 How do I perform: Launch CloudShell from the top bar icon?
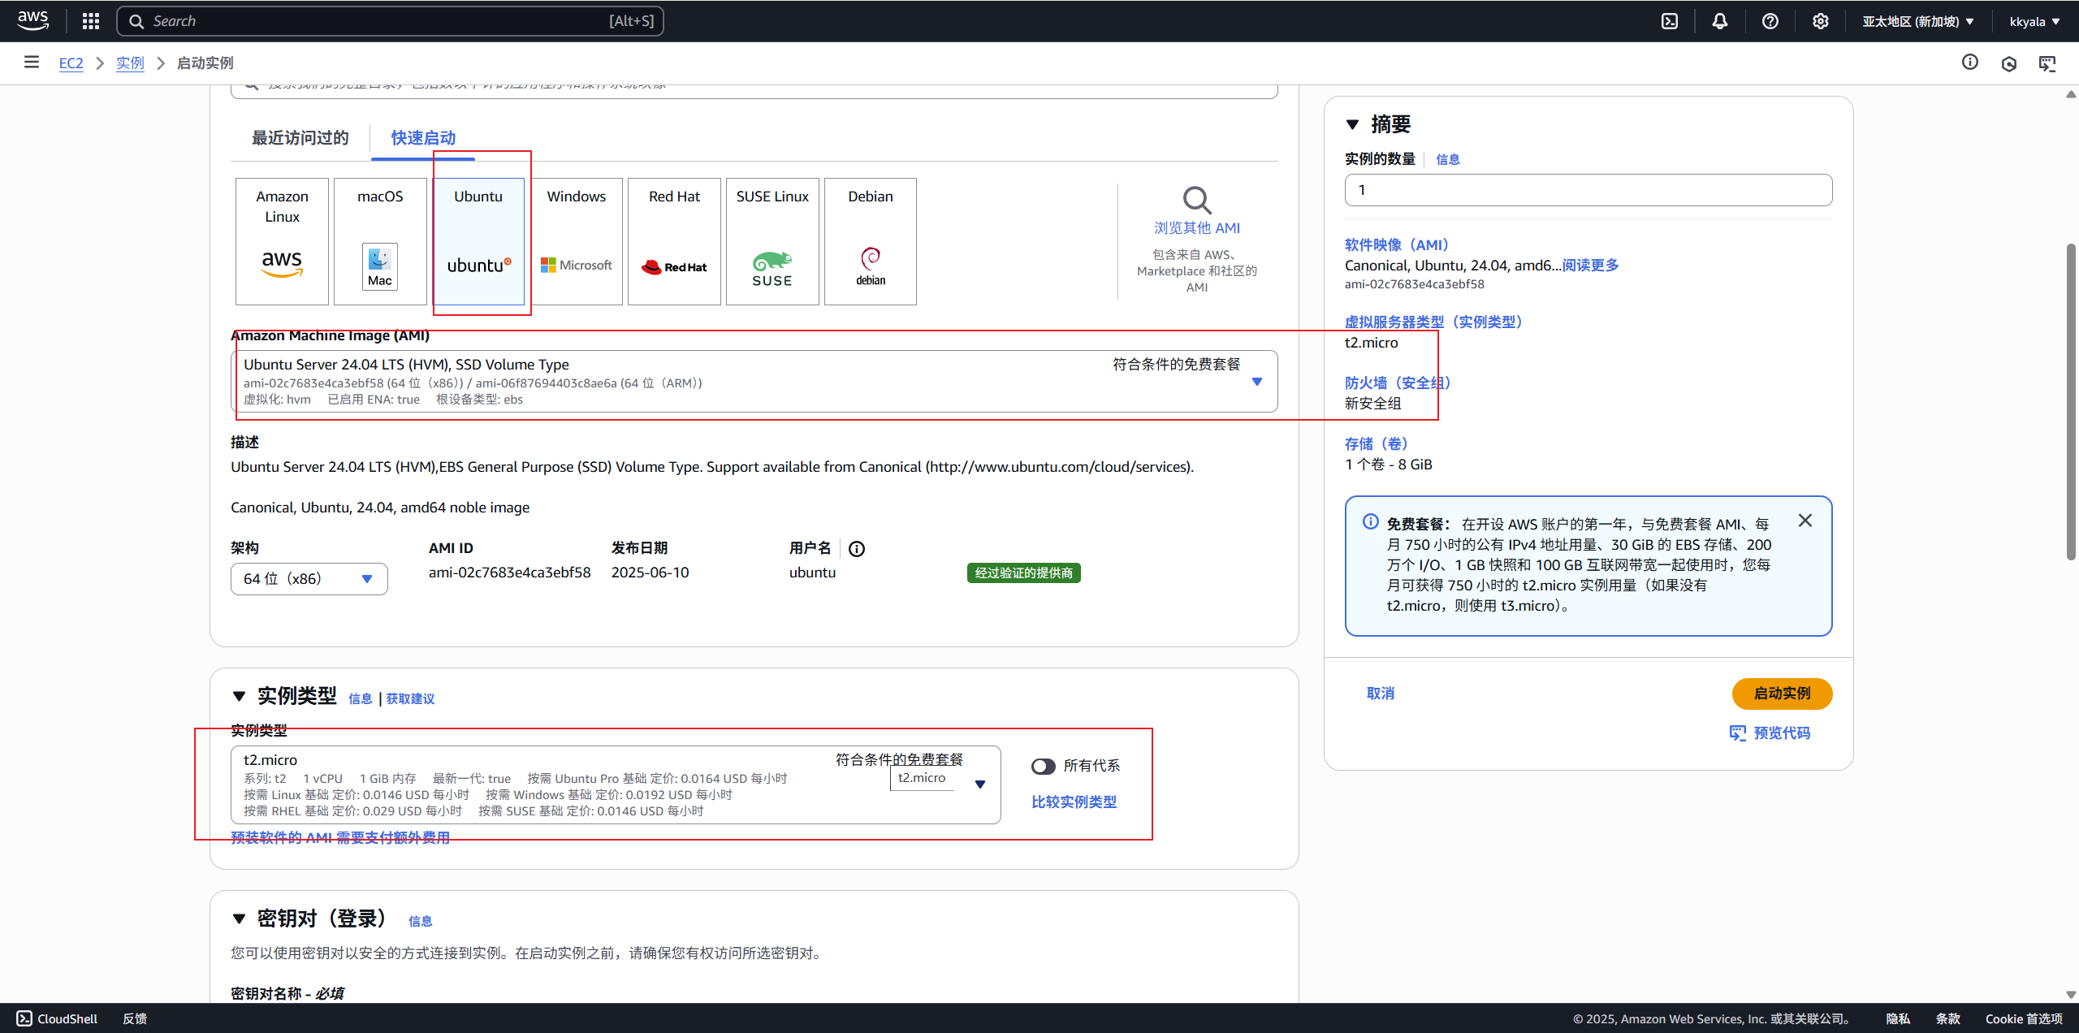point(1670,21)
